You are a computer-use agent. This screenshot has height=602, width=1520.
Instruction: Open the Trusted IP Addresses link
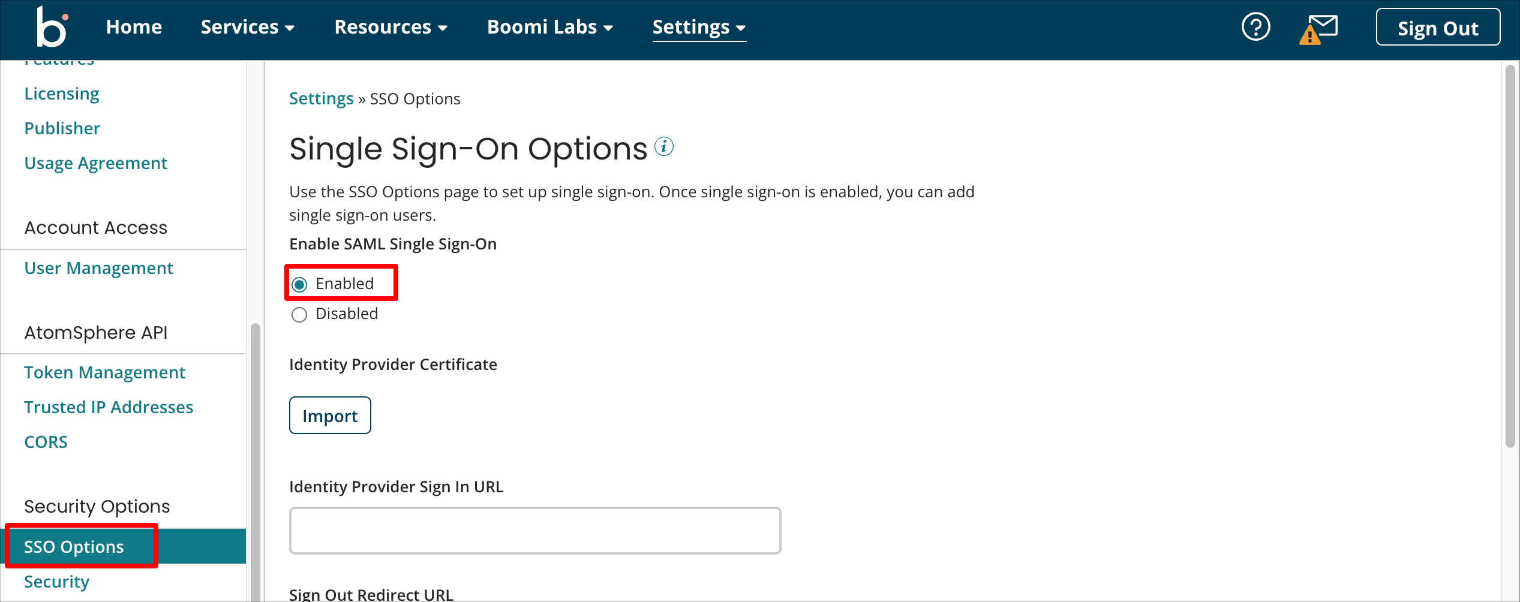coord(109,407)
